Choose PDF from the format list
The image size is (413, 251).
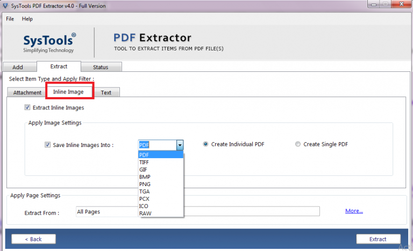coord(160,155)
